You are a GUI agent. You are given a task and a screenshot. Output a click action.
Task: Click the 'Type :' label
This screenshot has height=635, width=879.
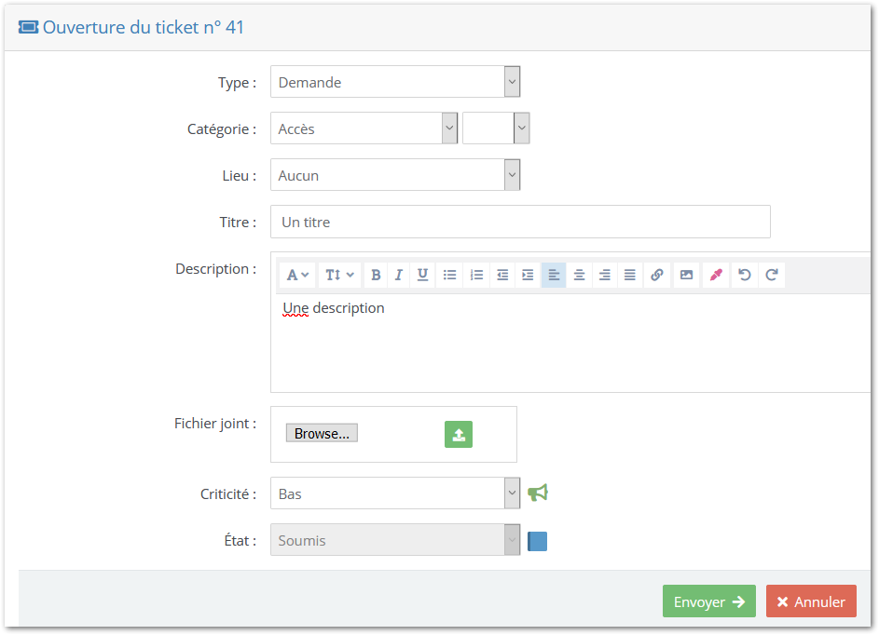coord(237,83)
